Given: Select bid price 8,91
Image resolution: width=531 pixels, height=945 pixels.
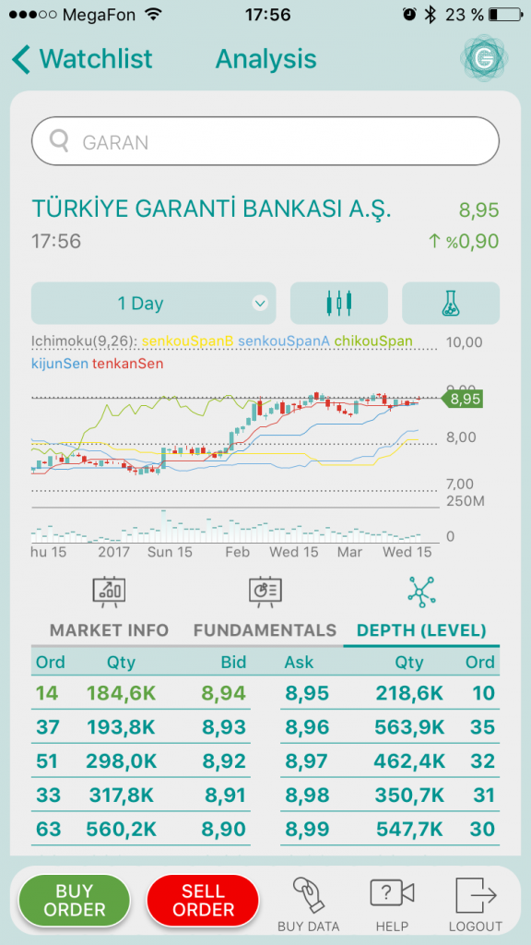Looking at the screenshot, I should [x=225, y=795].
